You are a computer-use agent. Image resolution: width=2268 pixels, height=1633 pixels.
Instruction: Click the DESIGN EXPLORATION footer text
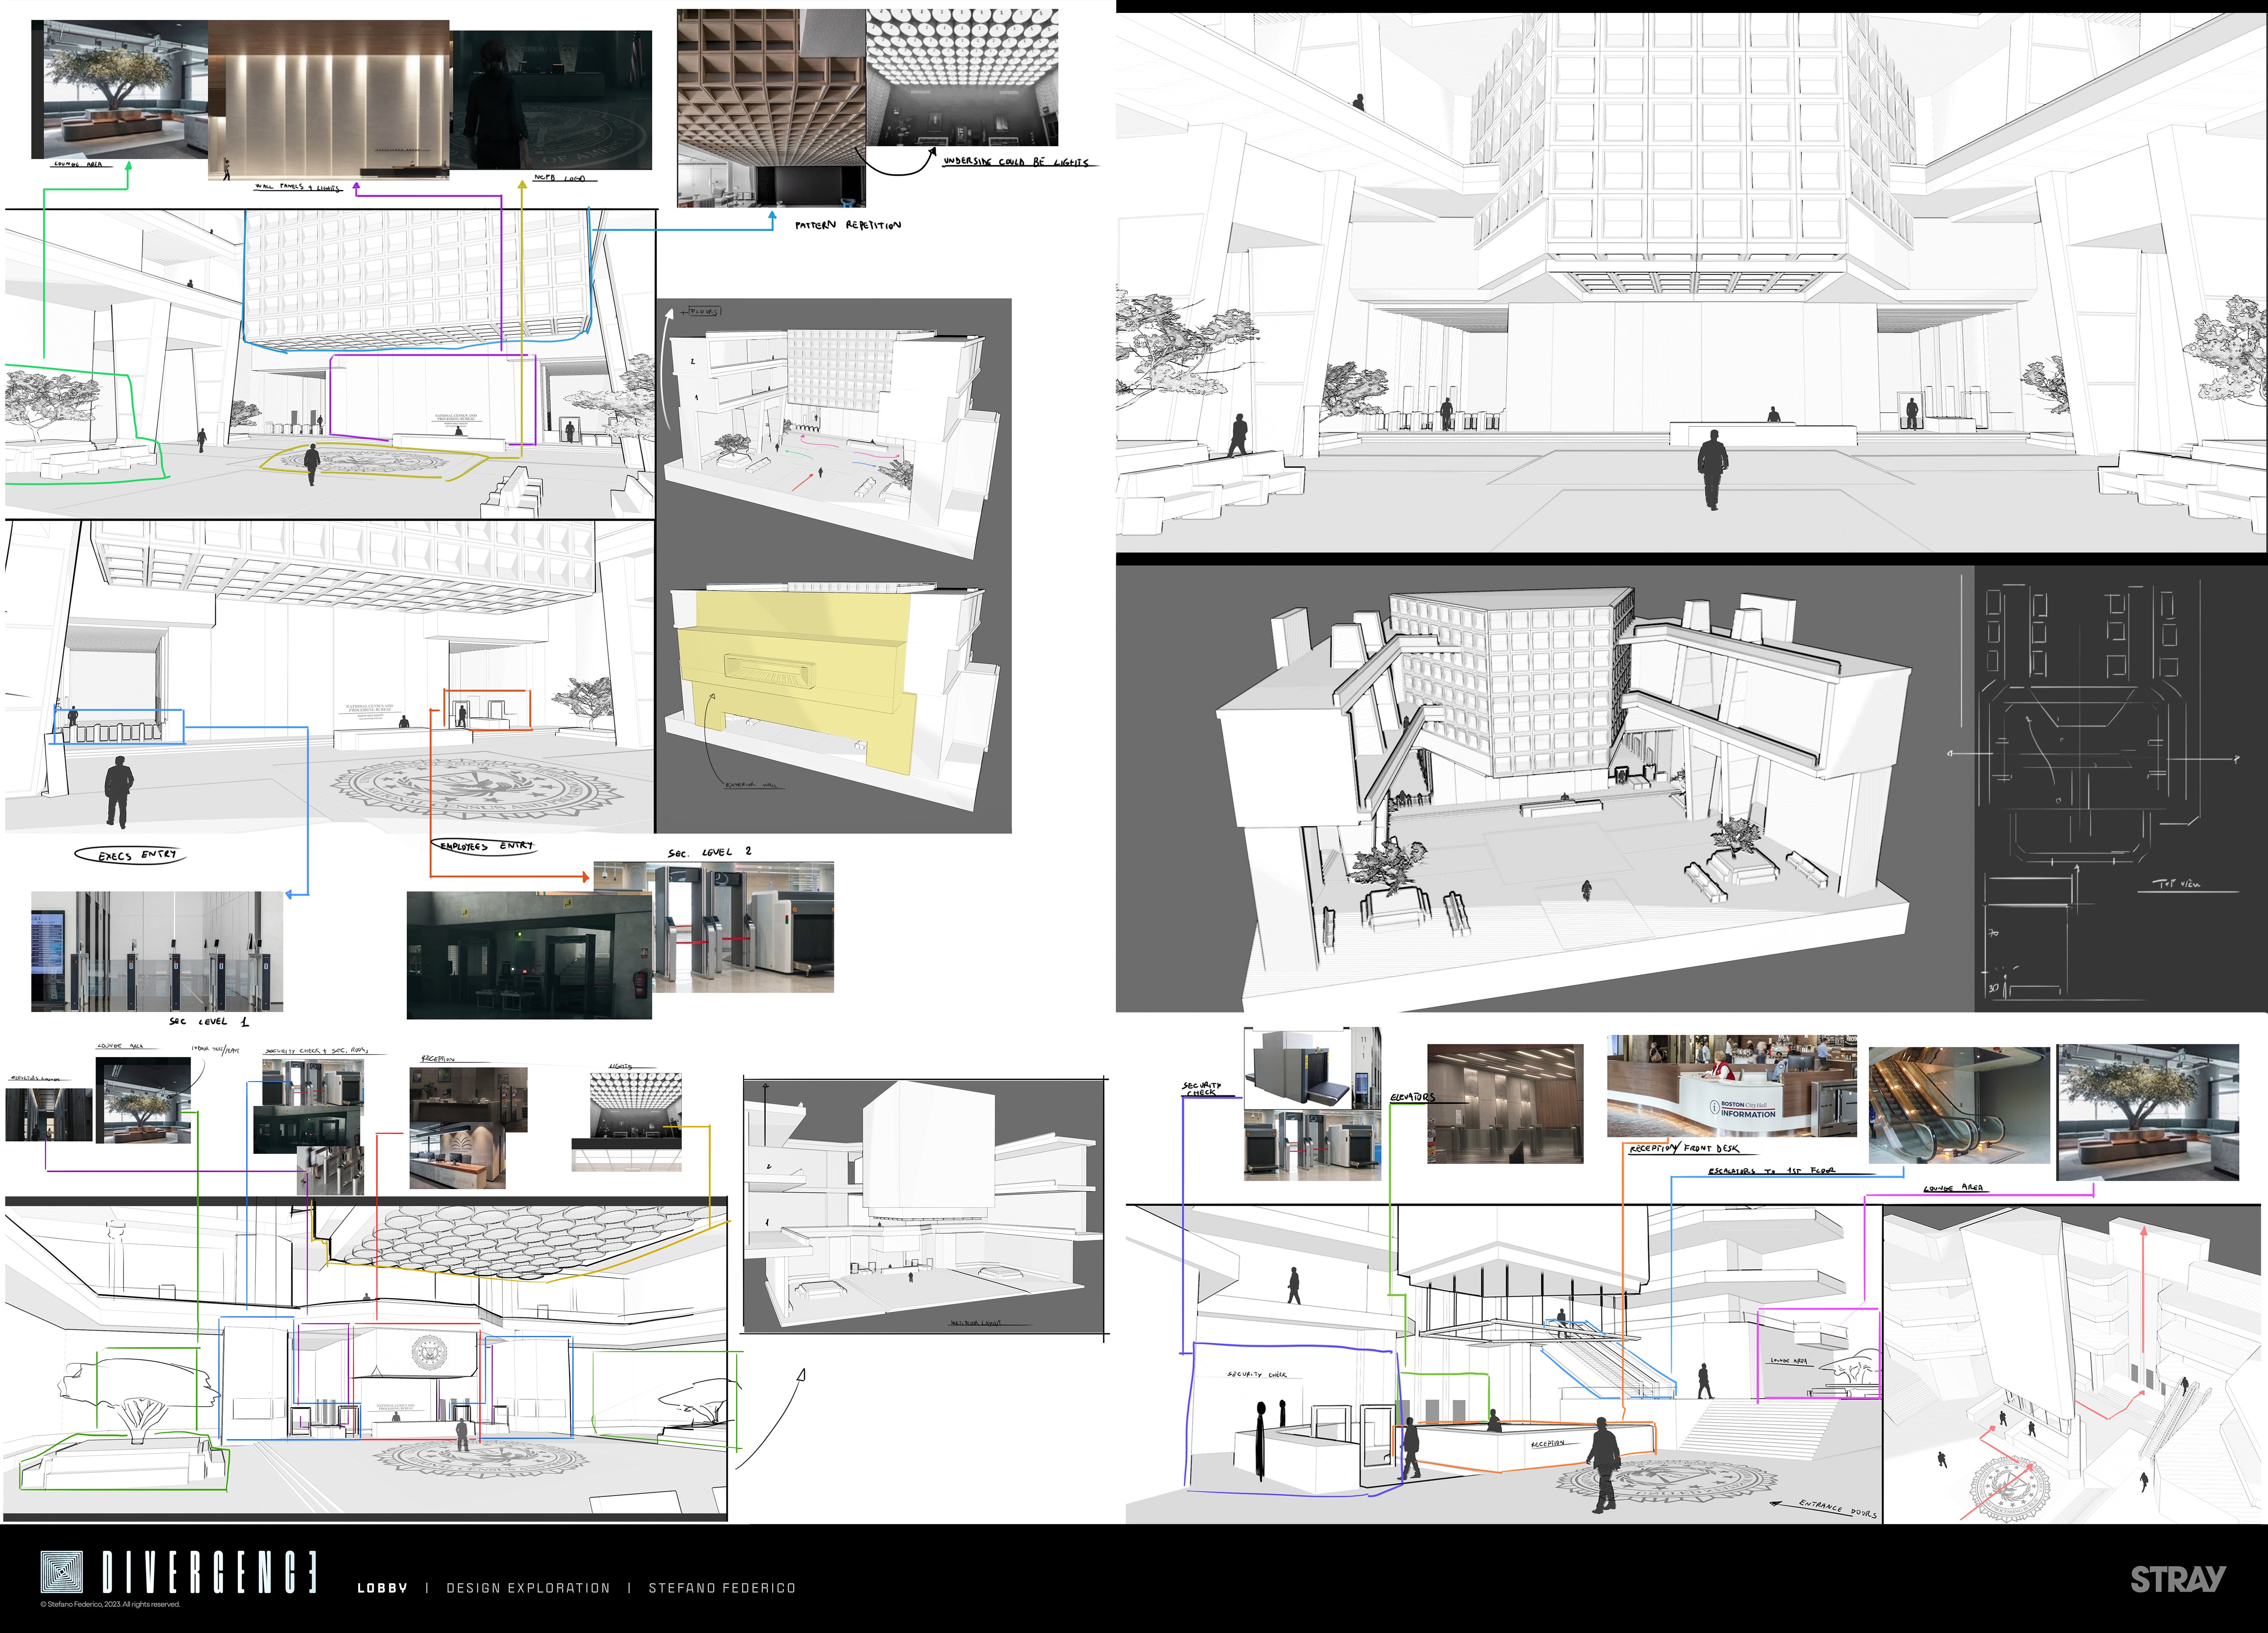pos(528,1588)
